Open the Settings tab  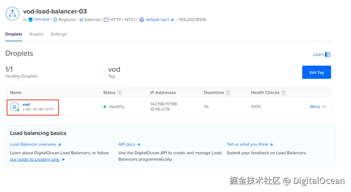click(58, 34)
